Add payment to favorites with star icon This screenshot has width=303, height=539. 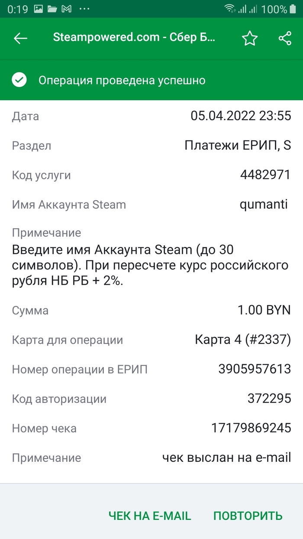pos(250,38)
